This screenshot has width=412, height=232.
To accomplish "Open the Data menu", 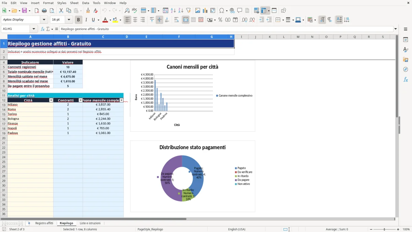I will click(x=86, y=3).
